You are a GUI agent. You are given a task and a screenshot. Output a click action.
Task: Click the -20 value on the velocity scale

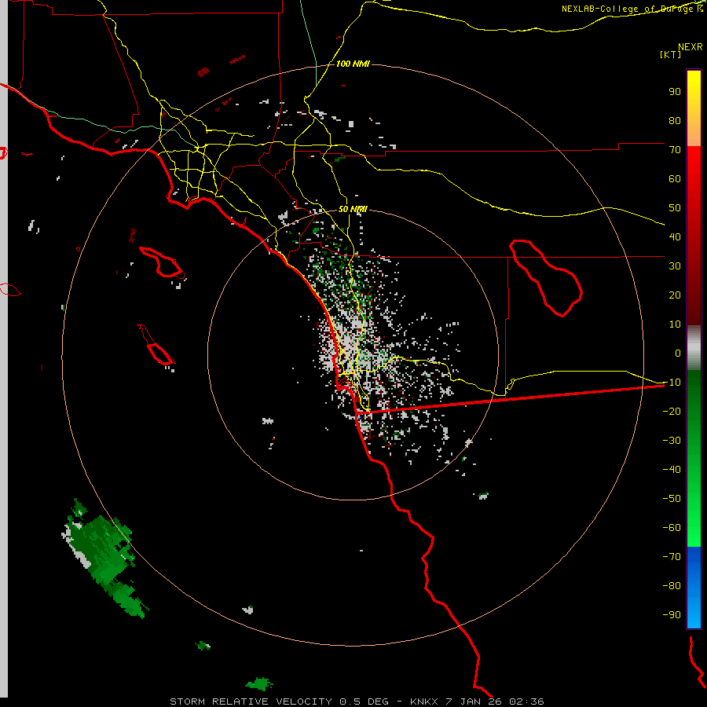pyautogui.click(x=672, y=411)
